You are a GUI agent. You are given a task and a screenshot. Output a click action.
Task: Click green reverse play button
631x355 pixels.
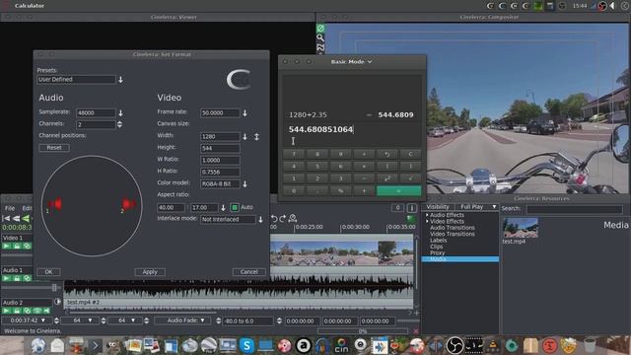click(26, 219)
